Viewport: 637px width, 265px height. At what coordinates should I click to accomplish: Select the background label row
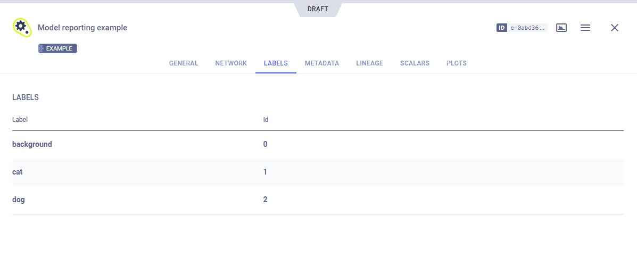pyautogui.click(x=32, y=144)
